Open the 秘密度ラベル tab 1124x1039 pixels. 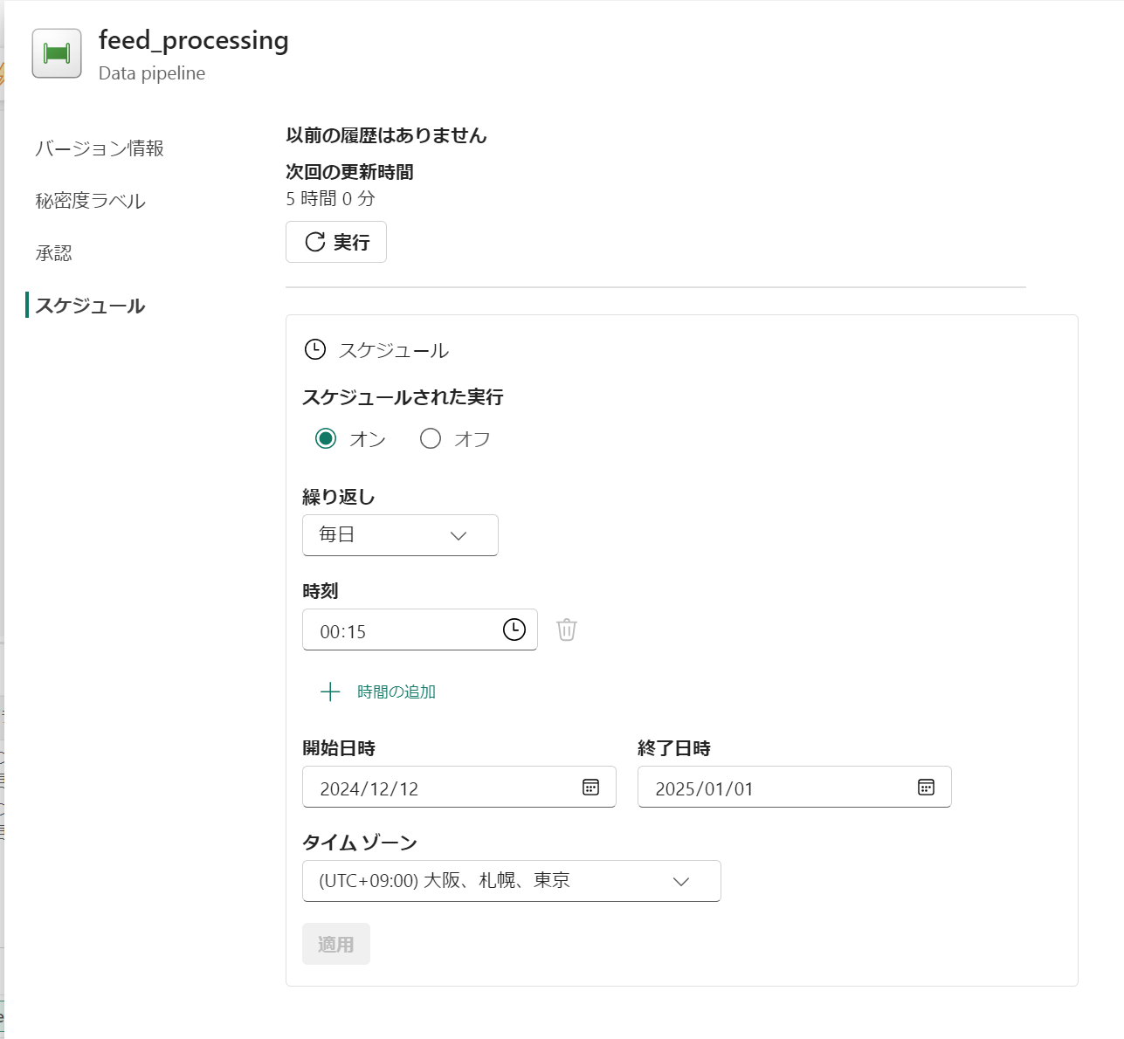[x=90, y=201]
